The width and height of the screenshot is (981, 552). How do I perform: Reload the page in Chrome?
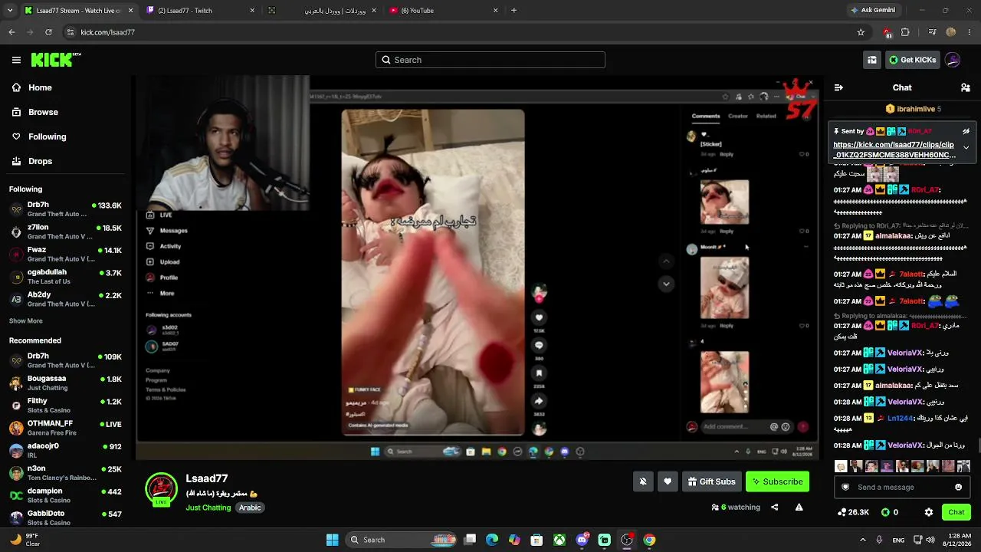48,32
